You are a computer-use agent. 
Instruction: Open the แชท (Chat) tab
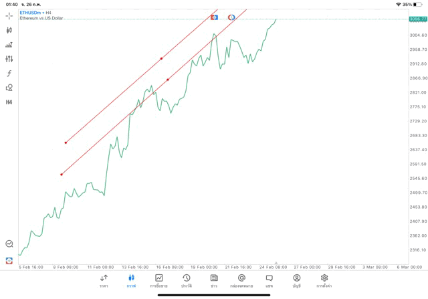269,280
